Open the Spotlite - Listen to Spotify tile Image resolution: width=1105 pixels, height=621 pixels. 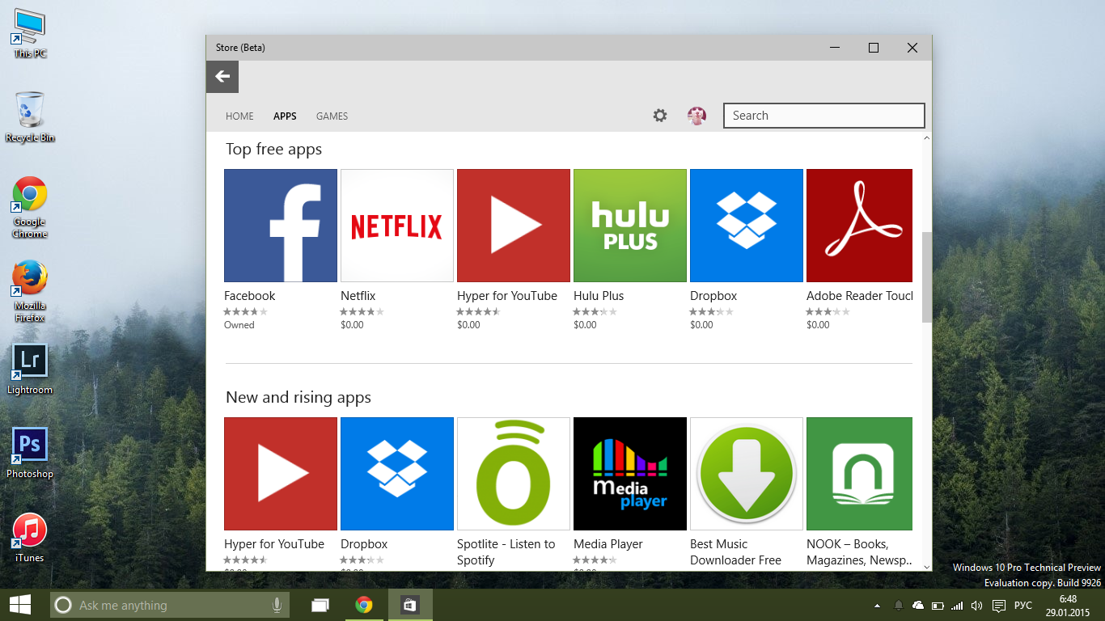click(x=514, y=474)
